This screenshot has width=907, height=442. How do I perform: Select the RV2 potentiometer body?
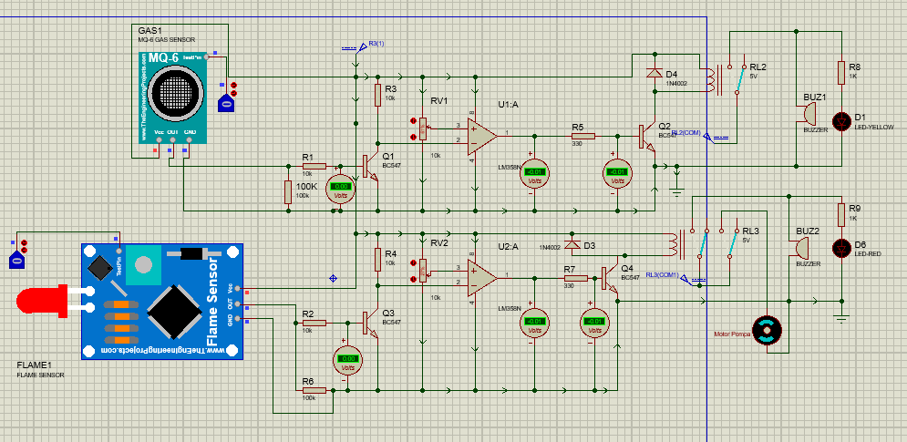click(x=423, y=272)
